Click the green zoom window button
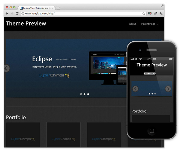Image resolution: width=181 pixels, height=151 pixels. pyautogui.click(x=14, y=7)
